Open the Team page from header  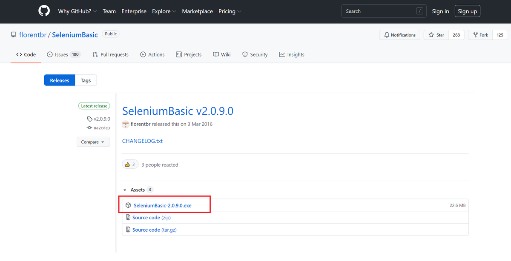pos(109,11)
